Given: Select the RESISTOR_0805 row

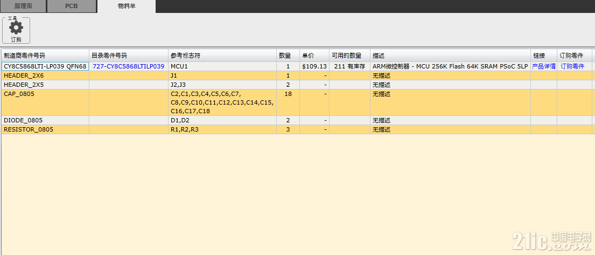Looking at the screenshot, I should coord(297,129).
